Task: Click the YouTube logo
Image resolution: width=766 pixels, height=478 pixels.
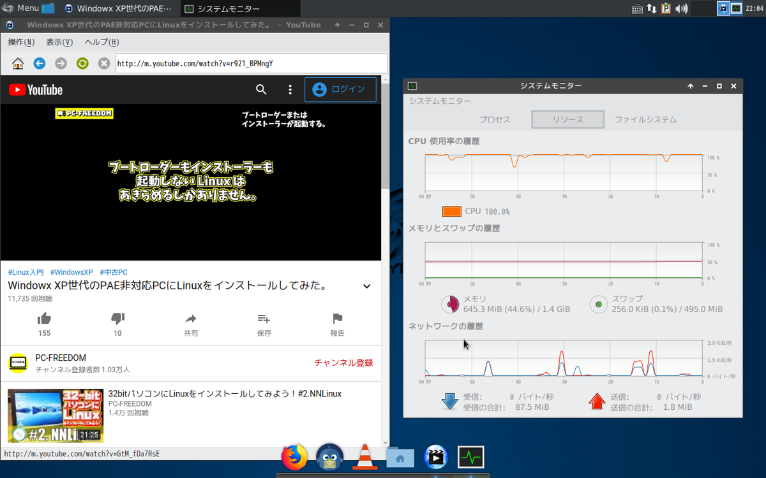Action: click(x=36, y=90)
